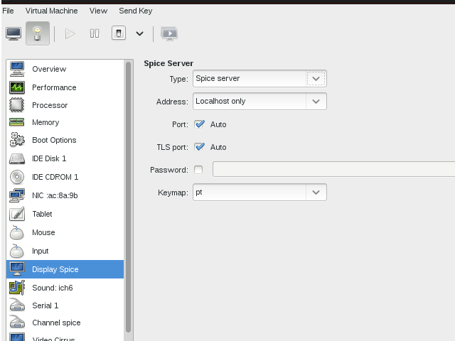The height and width of the screenshot is (341, 455).
Task: Select Overview in hardware list
Action: tap(65, 69)
